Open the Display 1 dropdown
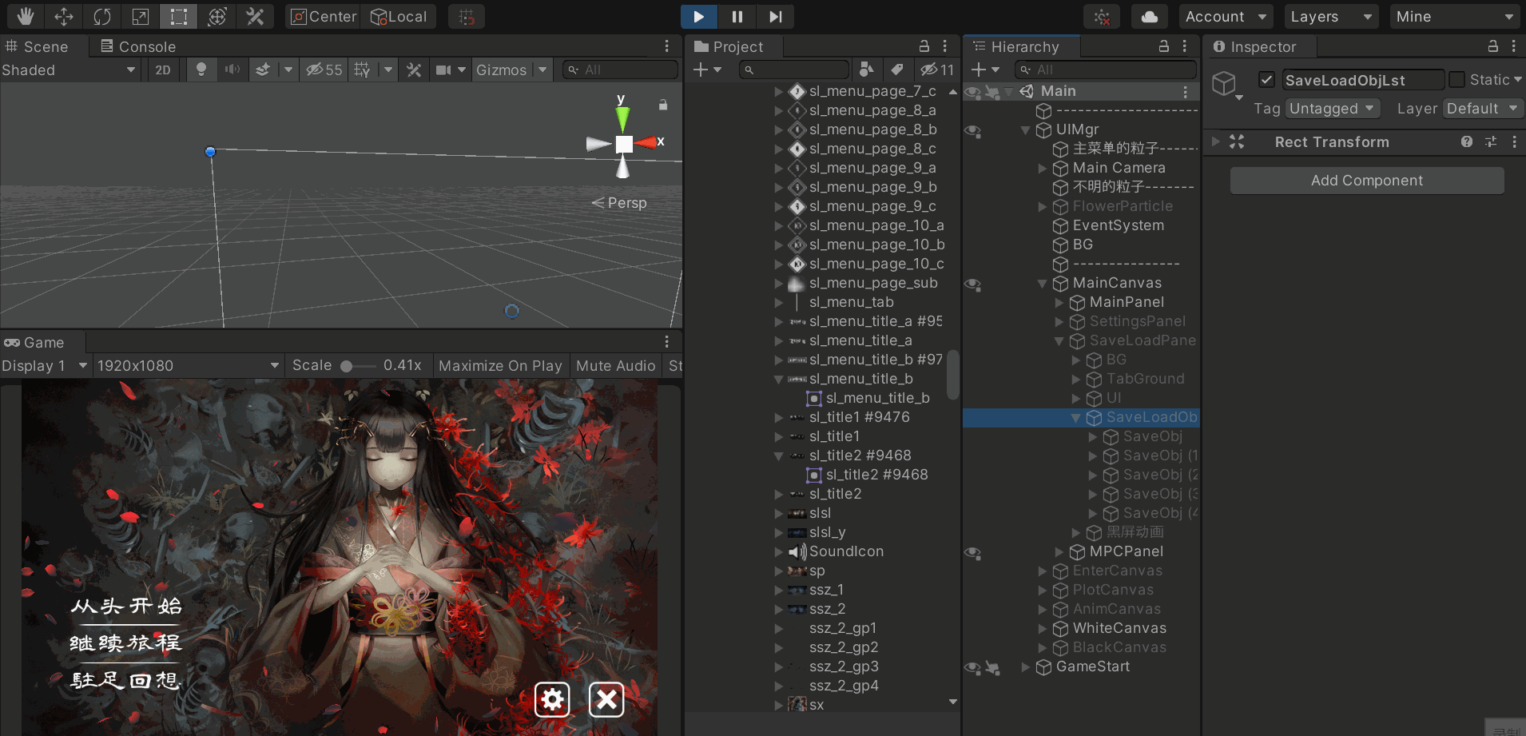The width and height of the screenshot is (1526, 736). coord(45,365)
